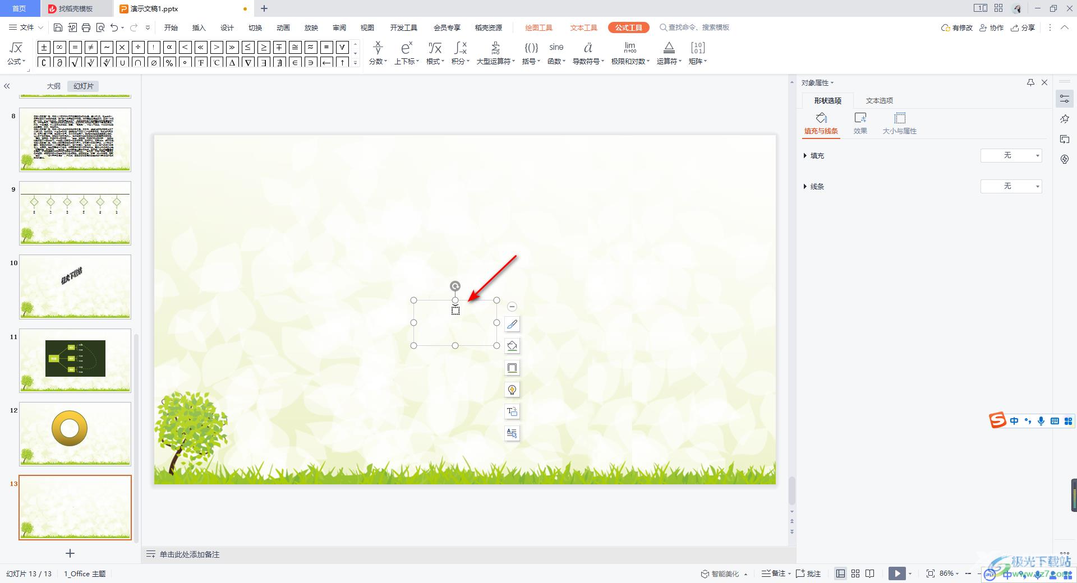Click the notes field 单击此处添加备注

coord(190,554)
